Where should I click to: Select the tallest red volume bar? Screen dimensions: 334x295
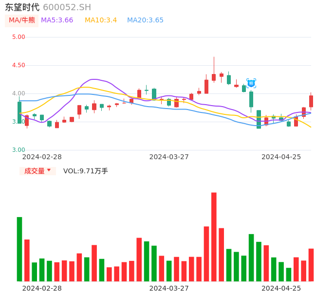pos(214,237)
